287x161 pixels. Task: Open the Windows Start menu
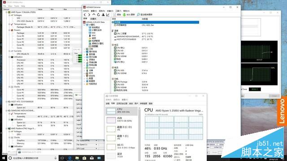3,158
